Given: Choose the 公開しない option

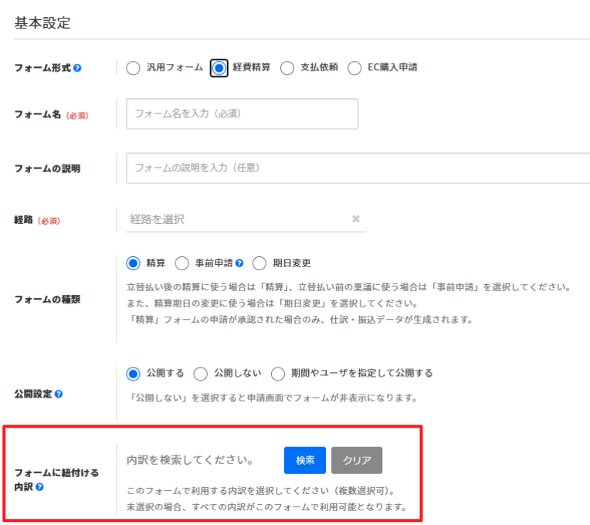Looking at the screenshot, I should tap(201, 374).
